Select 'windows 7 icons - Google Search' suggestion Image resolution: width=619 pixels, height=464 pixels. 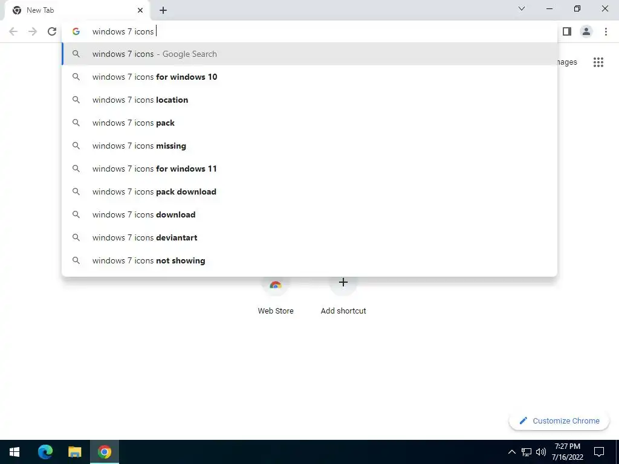[x=310, y=54]
